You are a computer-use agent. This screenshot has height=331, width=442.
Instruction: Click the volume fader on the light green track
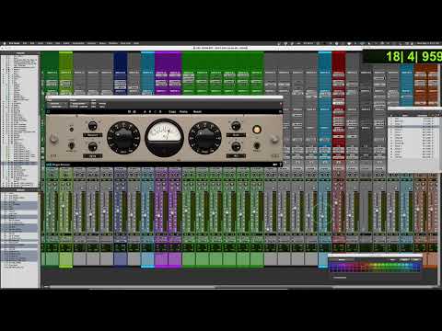[x=64, y=207]
